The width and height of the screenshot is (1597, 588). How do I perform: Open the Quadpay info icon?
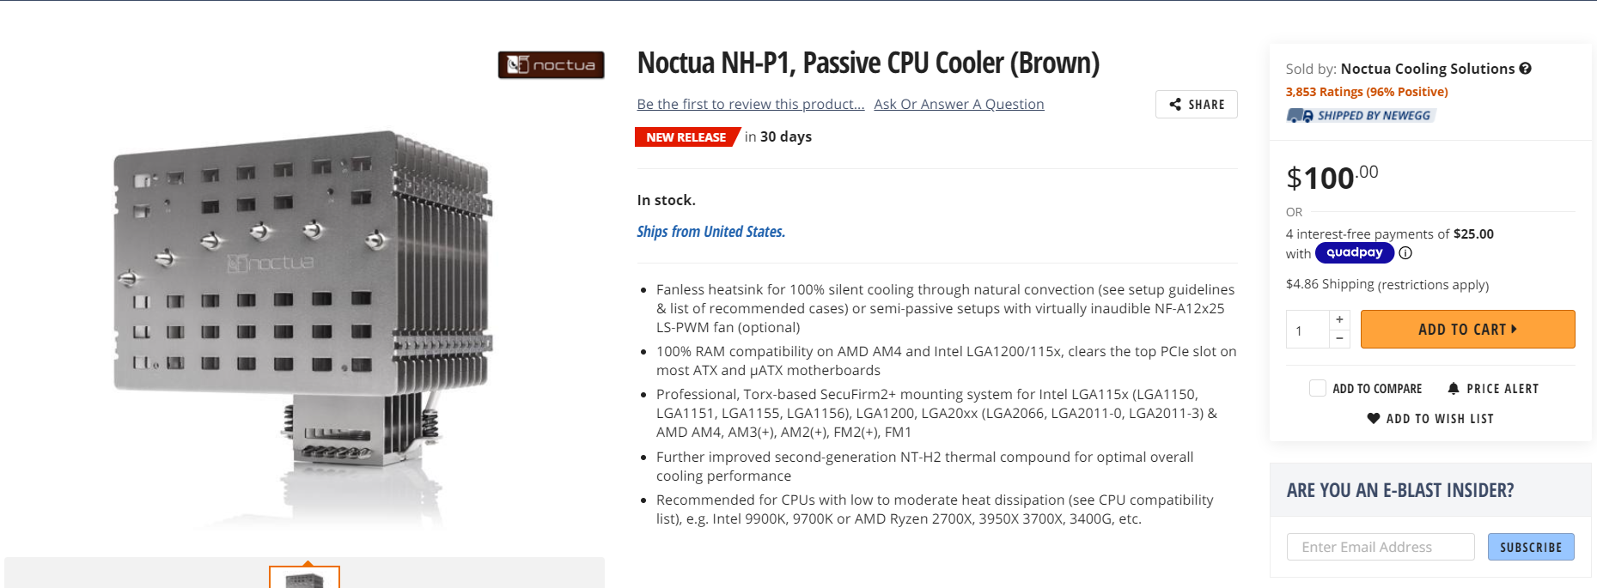pyautogui.click(x=1405, y=253)
